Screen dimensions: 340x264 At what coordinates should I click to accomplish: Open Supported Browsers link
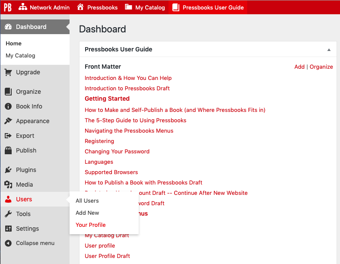[111, 172]
